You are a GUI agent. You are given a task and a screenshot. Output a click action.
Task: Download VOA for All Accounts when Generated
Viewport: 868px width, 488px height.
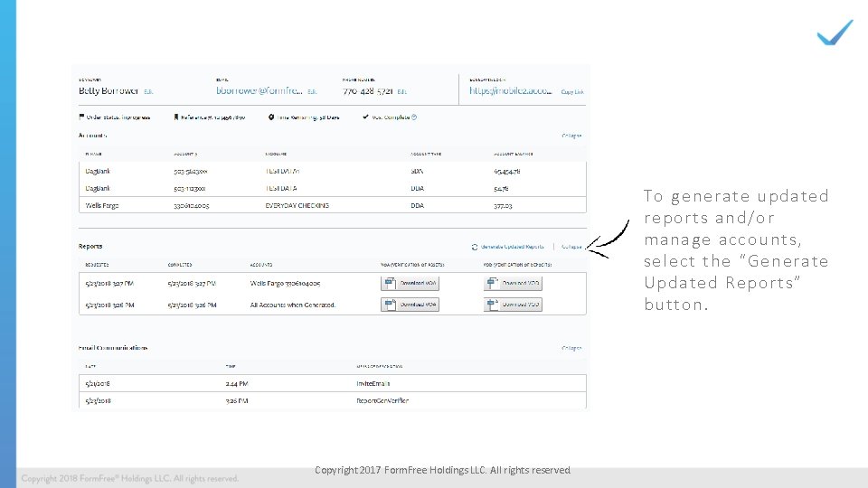coord(410,305)
